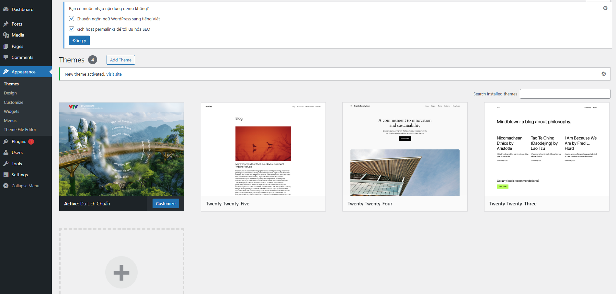Screen dimensions: 616x294
Task: Click the Dashboard gauge icon
Action: coord(6,9)
